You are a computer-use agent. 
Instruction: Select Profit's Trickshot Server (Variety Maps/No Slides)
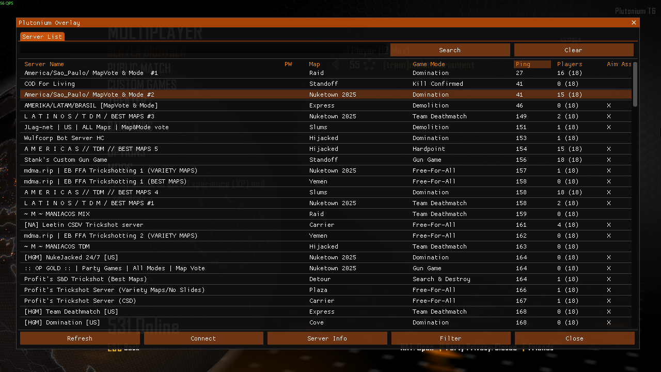pyautogui.click(x=326, y=290)
